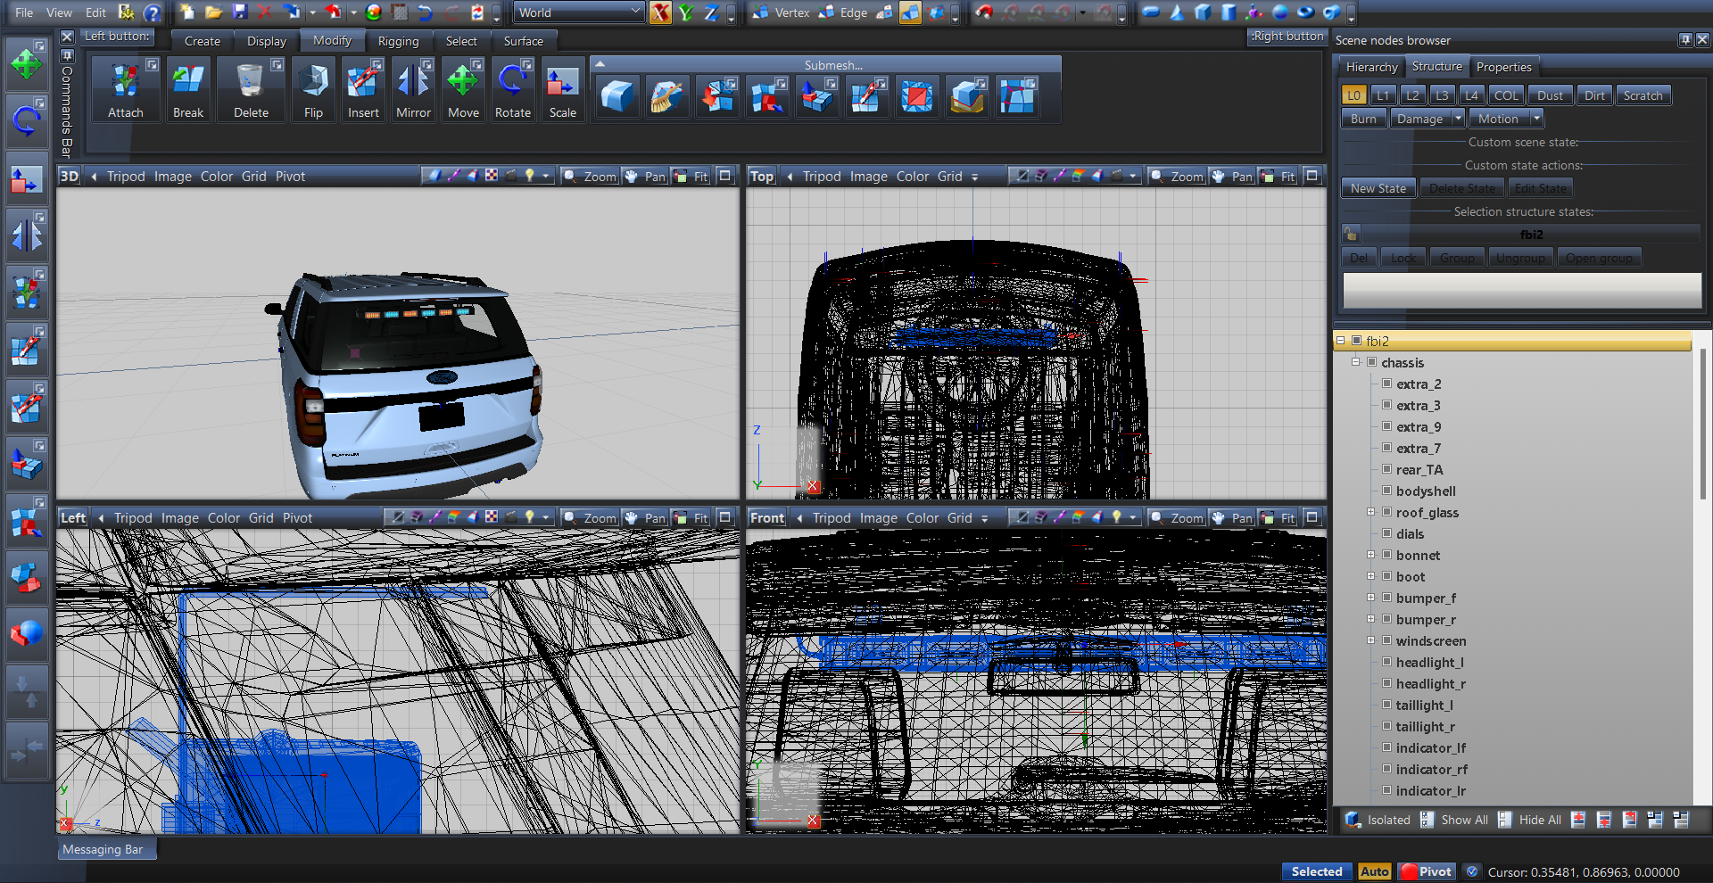Screen dimensions: 1713x883
Task: Select the Attach tool icon
Action: click(x=125, y=89)
